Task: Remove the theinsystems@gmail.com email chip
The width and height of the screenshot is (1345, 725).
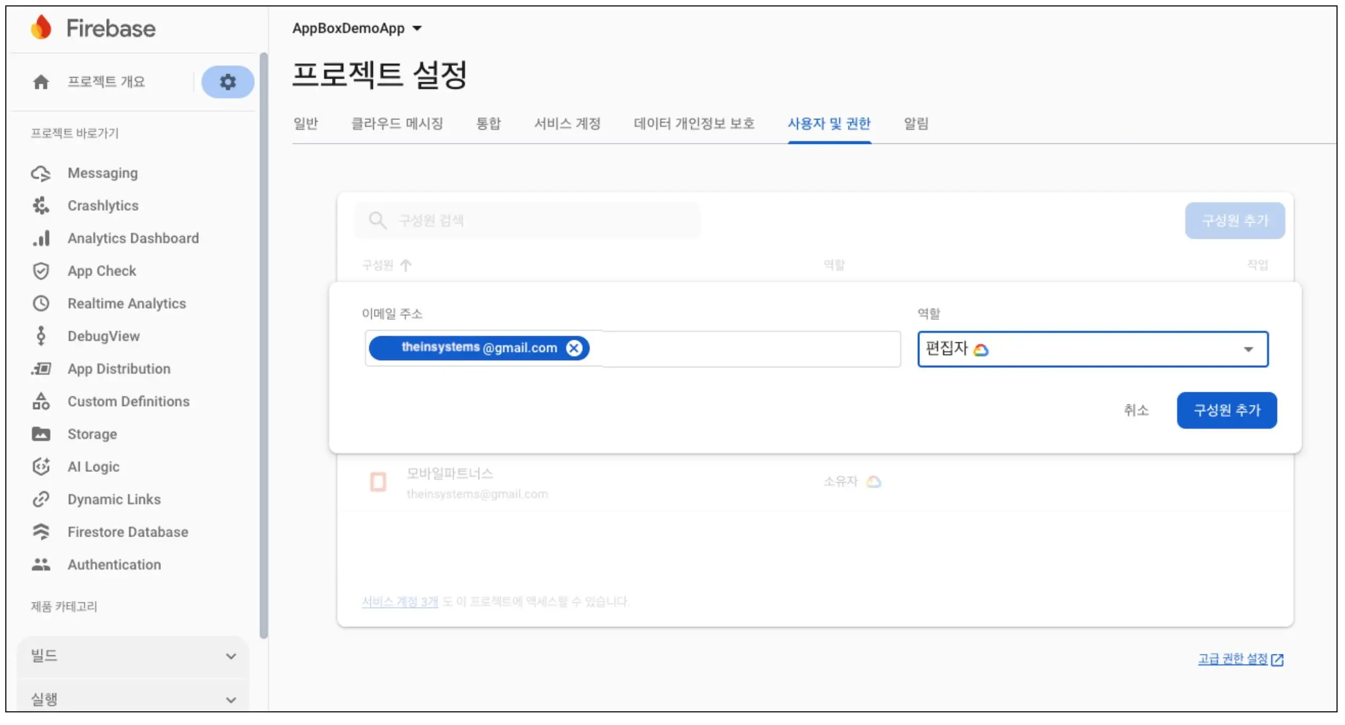Action: [574, 348]
